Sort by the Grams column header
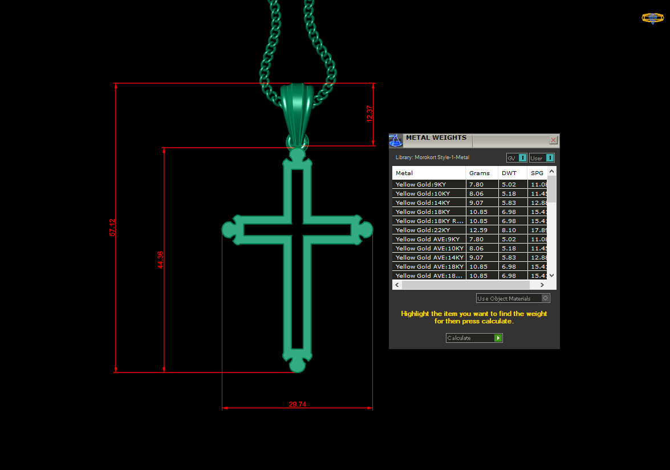670x470 pixels. point(482,173)
